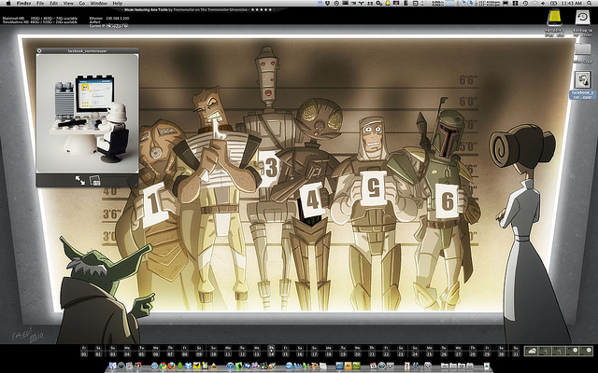Screen dimensions: 598x373
Task: Open iTunes from the Dock
Action: tap(230, 366)
